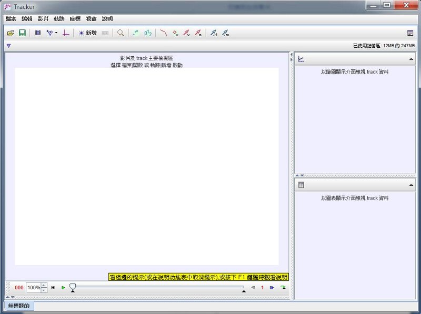Toggle the labels 012 icon
The height and width of the screenshot is (314, 421).
point(148,33)
